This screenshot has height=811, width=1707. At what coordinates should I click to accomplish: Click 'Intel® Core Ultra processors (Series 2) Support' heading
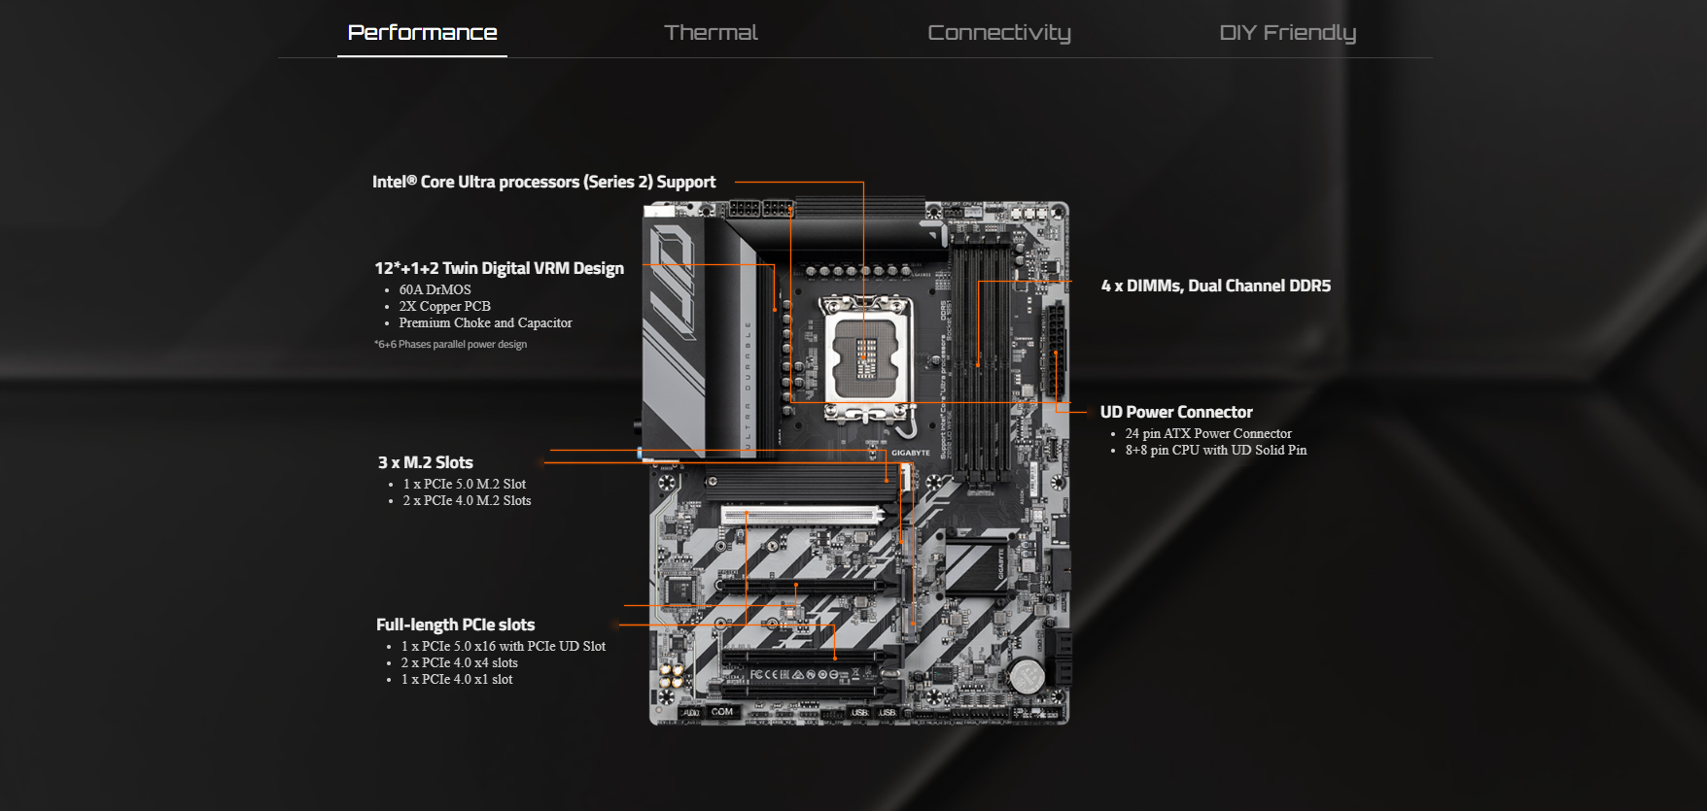(x=543, y=182)
